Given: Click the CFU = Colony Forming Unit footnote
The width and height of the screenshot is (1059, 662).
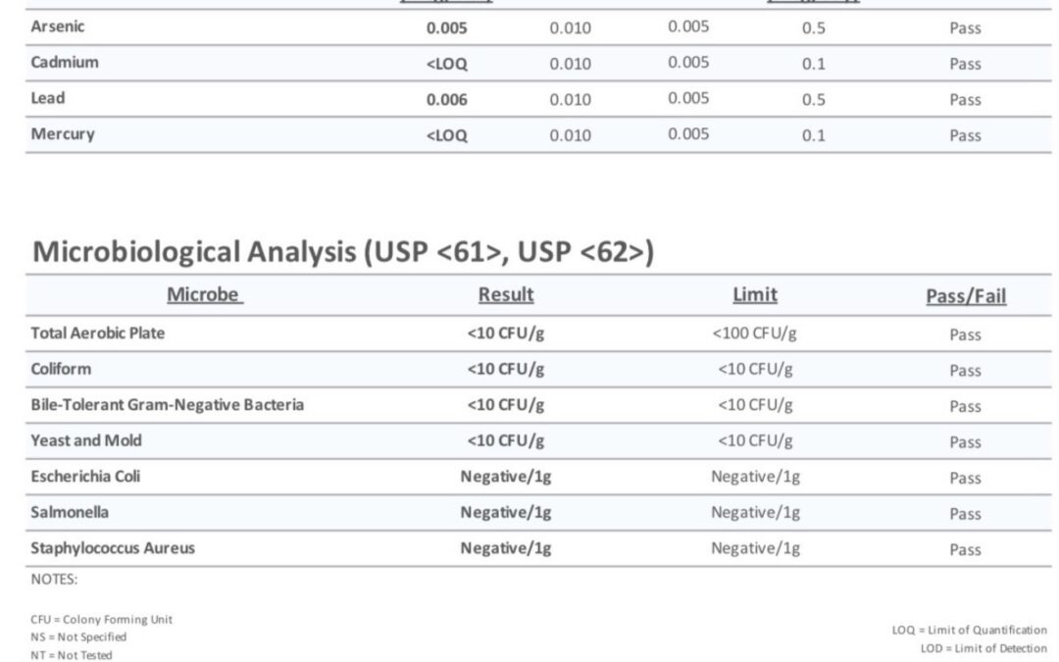Looking at the screenshot, I should point(101,620).
